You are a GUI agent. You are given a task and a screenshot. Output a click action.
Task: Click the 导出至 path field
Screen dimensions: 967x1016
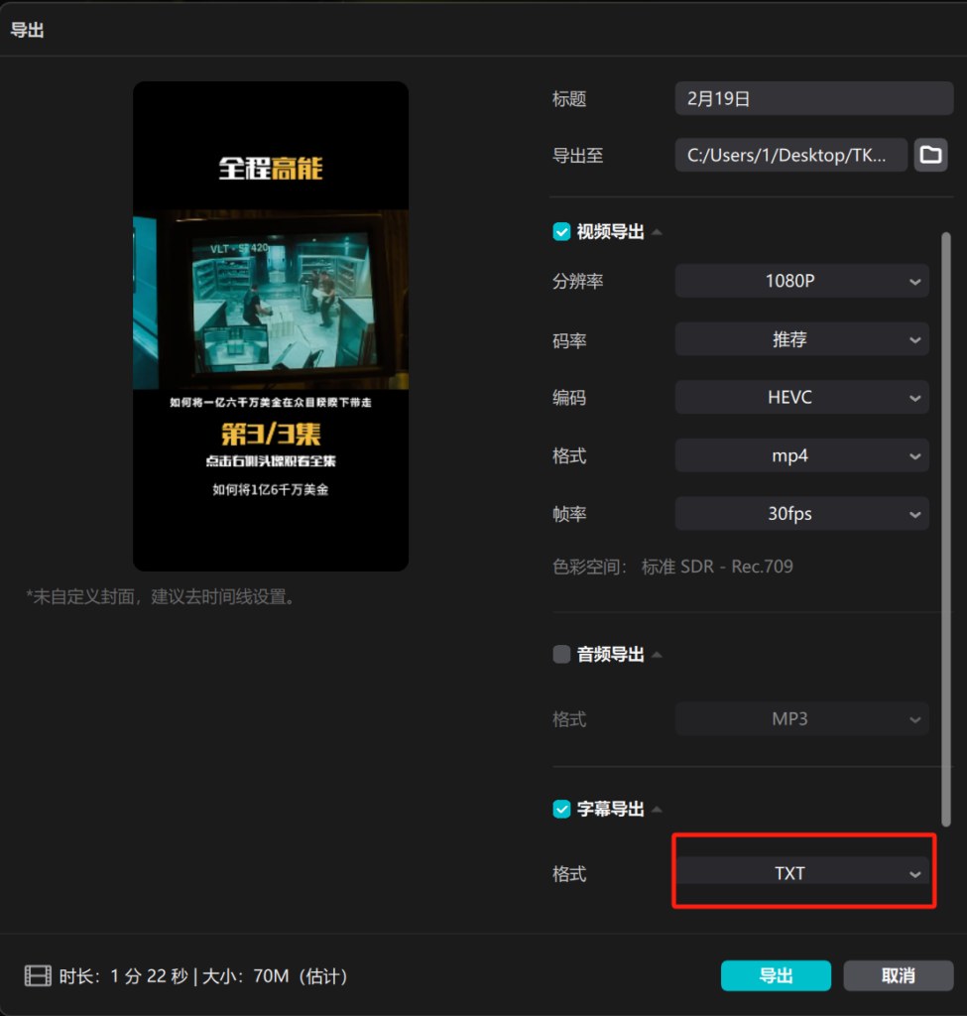(x=790, y=155)
